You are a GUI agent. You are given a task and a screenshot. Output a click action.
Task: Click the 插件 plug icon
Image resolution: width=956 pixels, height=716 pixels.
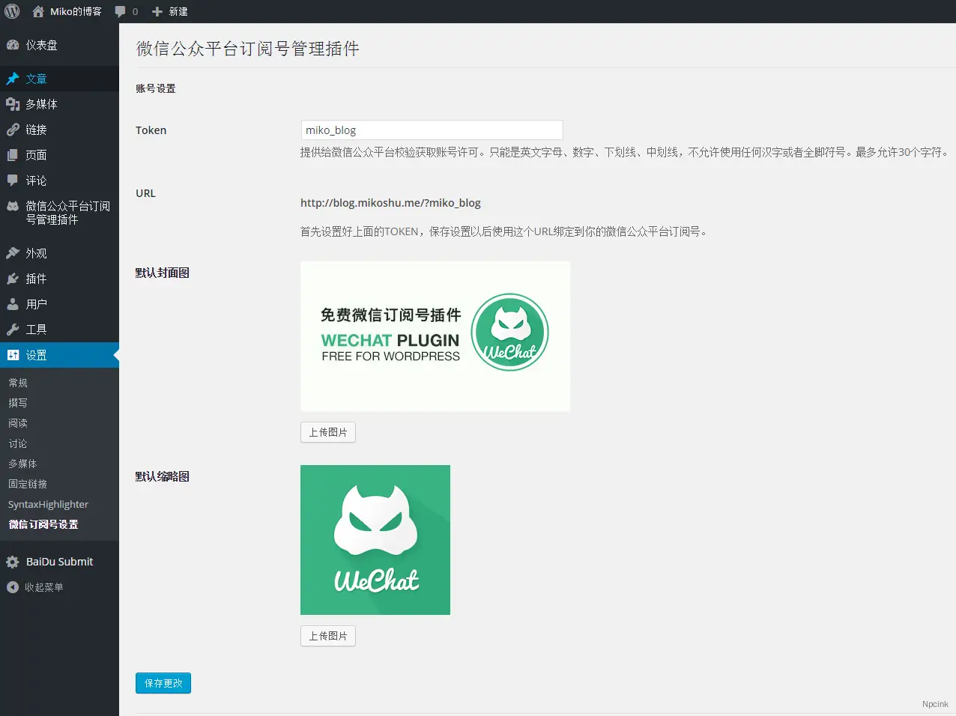point(13,279)
